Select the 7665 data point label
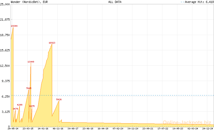Viewport: 214px width, 131px height. coord(29,88)
